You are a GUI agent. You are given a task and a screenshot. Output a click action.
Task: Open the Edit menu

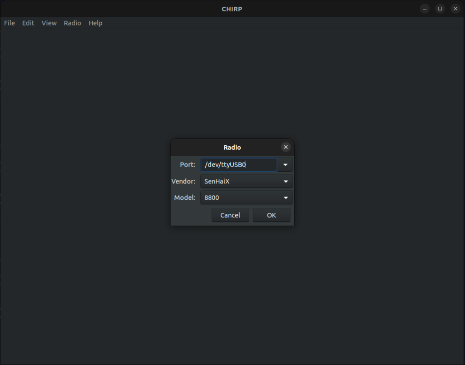click(x=28, y=23)
